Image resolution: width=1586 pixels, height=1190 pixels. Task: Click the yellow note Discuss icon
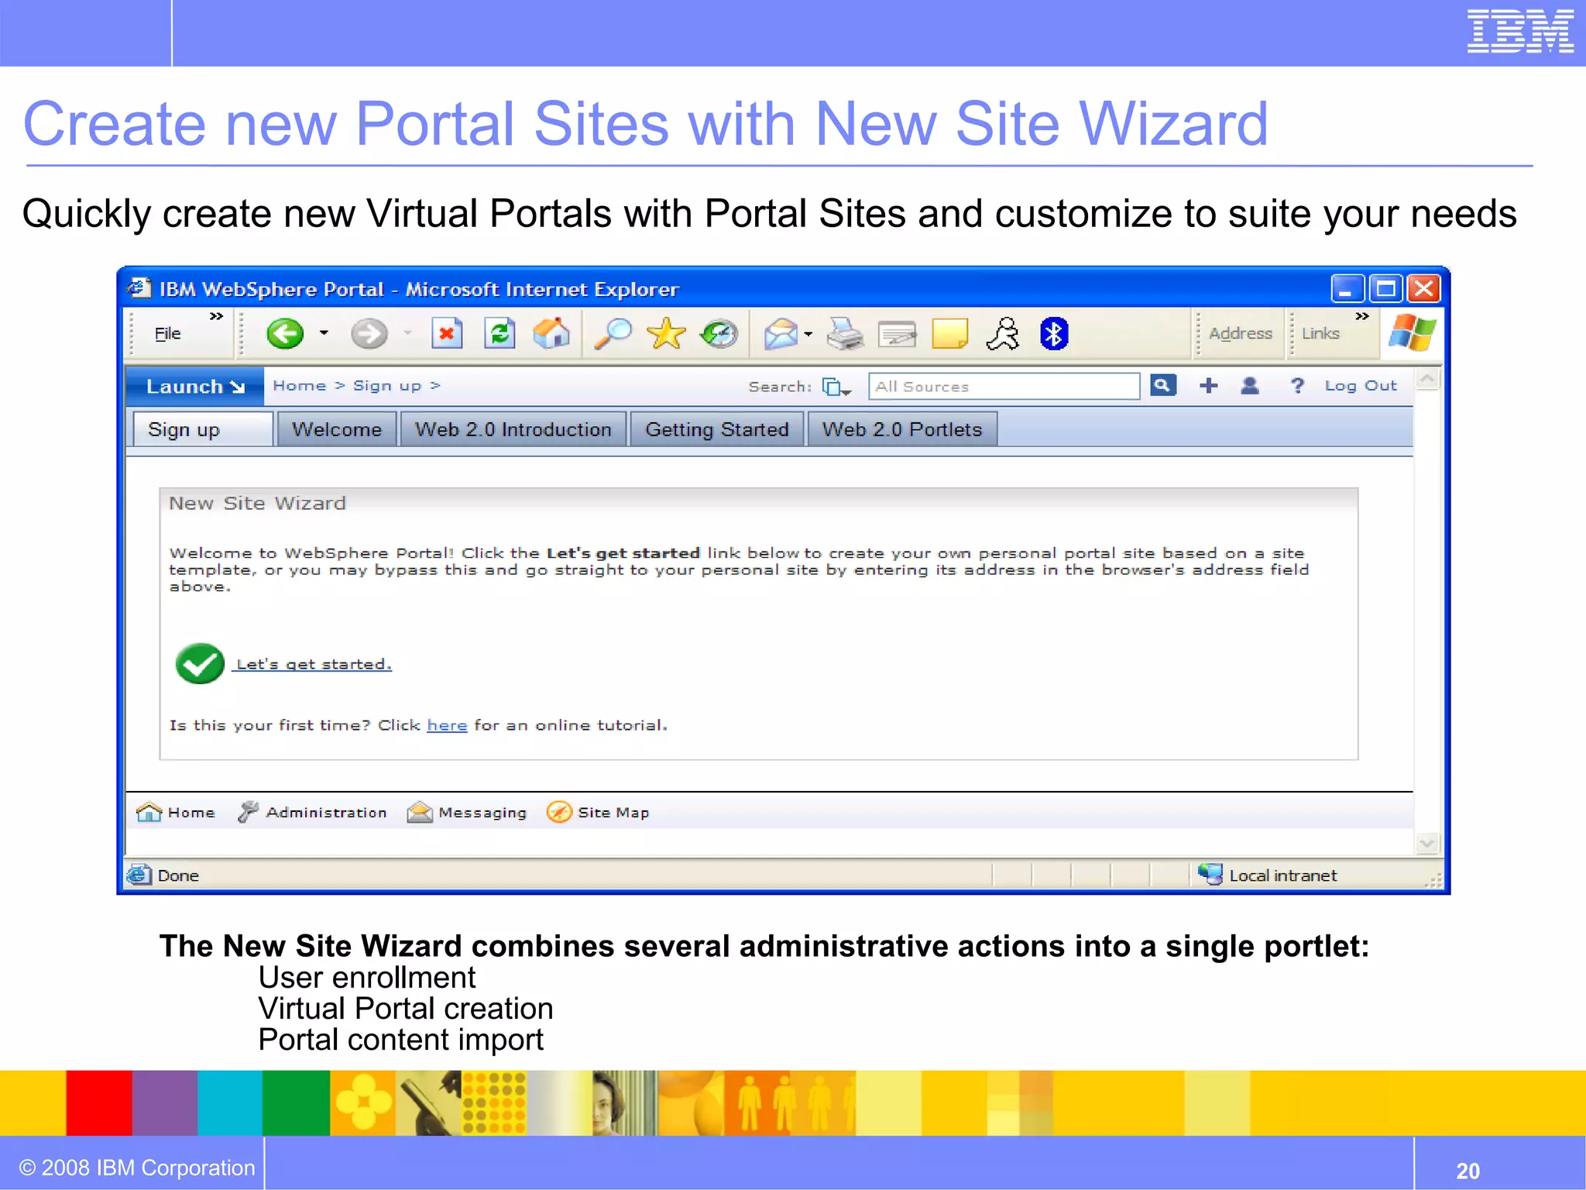[x=950, y=334]
